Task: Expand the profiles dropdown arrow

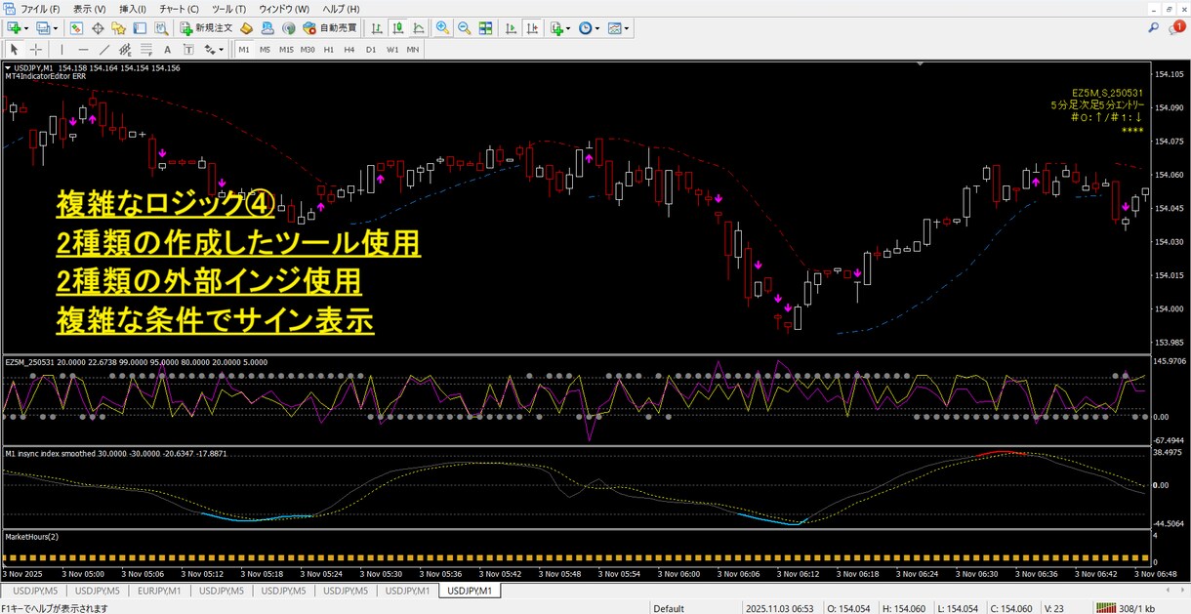Action: (56, 29)
